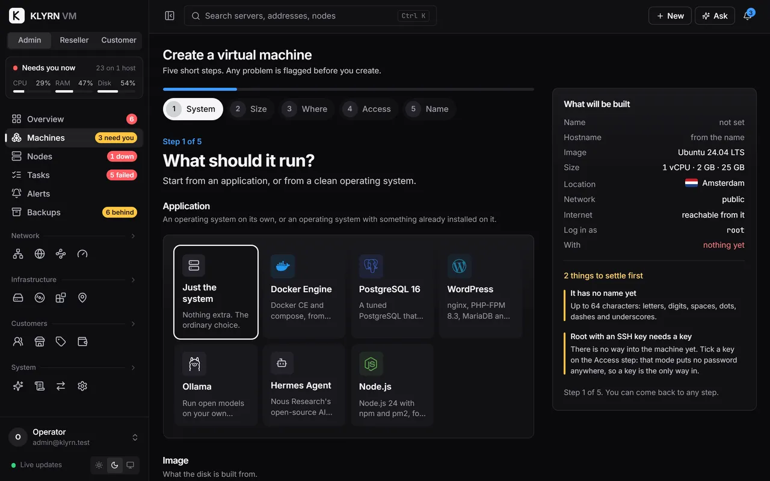Open the settings gear icon under System
This screenshot has width=770, height=481.
pos(82,386)
